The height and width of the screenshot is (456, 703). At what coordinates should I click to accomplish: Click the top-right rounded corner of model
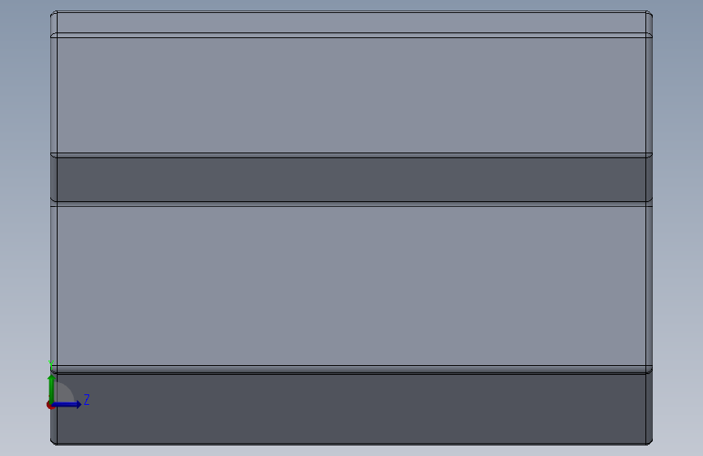[649, 15]
